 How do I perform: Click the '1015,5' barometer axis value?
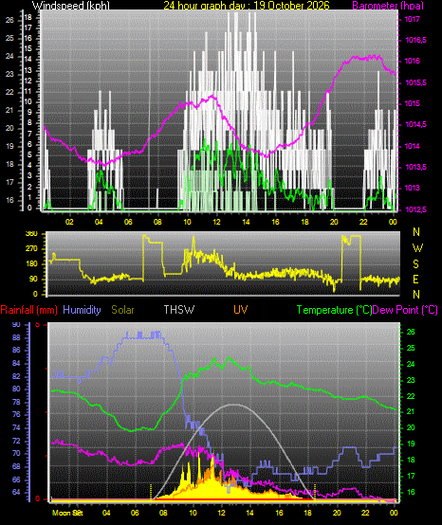415,82
